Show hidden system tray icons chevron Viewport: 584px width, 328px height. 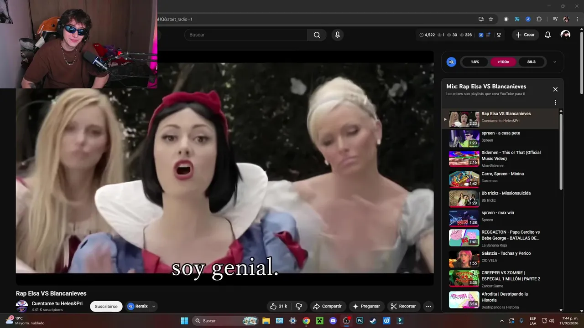(x=501, y=321)
